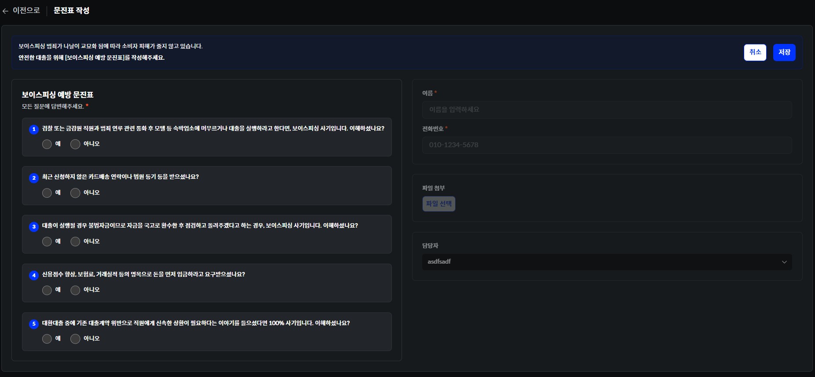Image resolution: width=815 pixels, height=377 pixels.
Task: Select 아니오 for question 2 about card delivery
Action: coord(75,193)
